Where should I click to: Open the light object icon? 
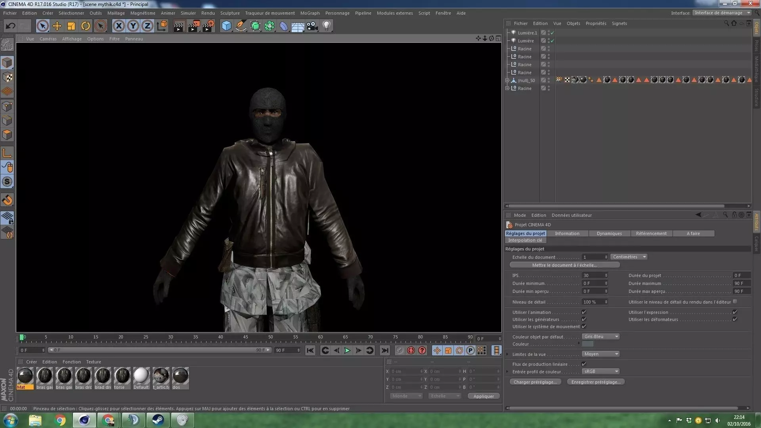(x=326, y=26)
